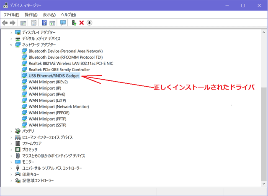Screen dimensions: 268x196
Task: Open the ファイル(F) menu
Action: 11,15
